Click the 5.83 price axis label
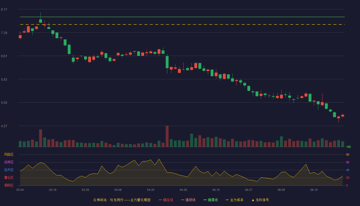 4,80
